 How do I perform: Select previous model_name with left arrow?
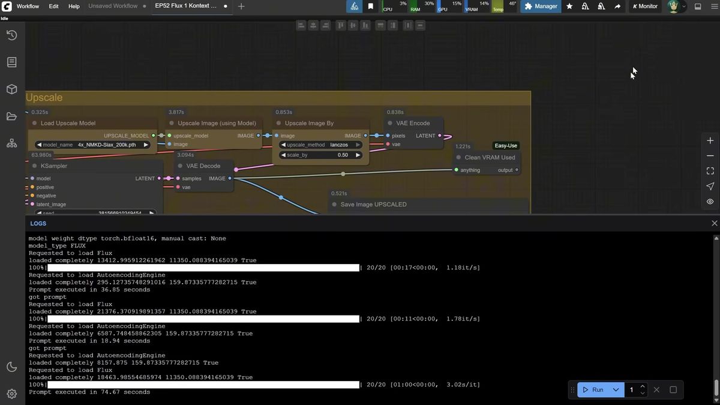[x=39, y=145]
